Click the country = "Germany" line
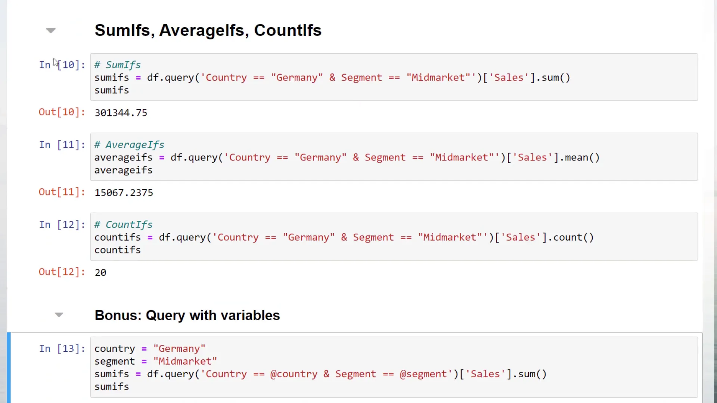717x403 pixels. 150,349
